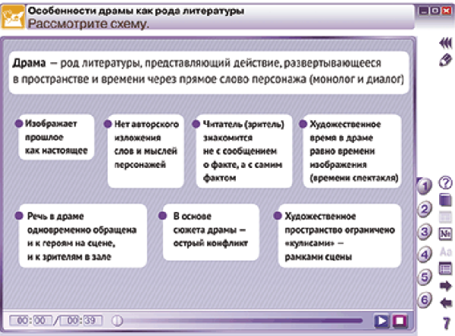The height and width of the screenshot is (336, 455).
Task: Go to next slide with right arrow
Action: pyautogui.click(x=446, y=285)
